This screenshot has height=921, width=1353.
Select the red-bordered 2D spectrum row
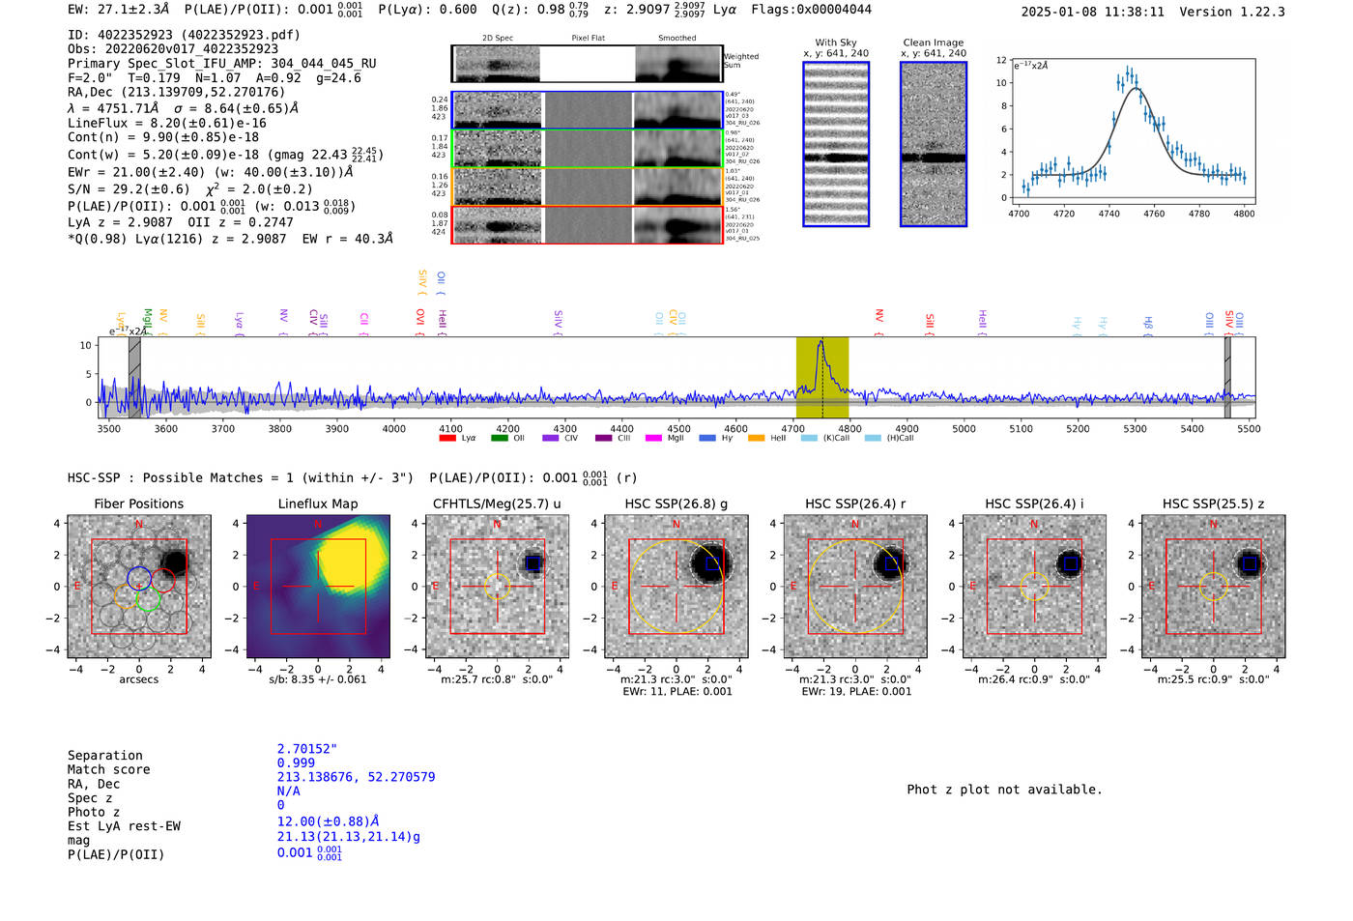click(588, 224)
